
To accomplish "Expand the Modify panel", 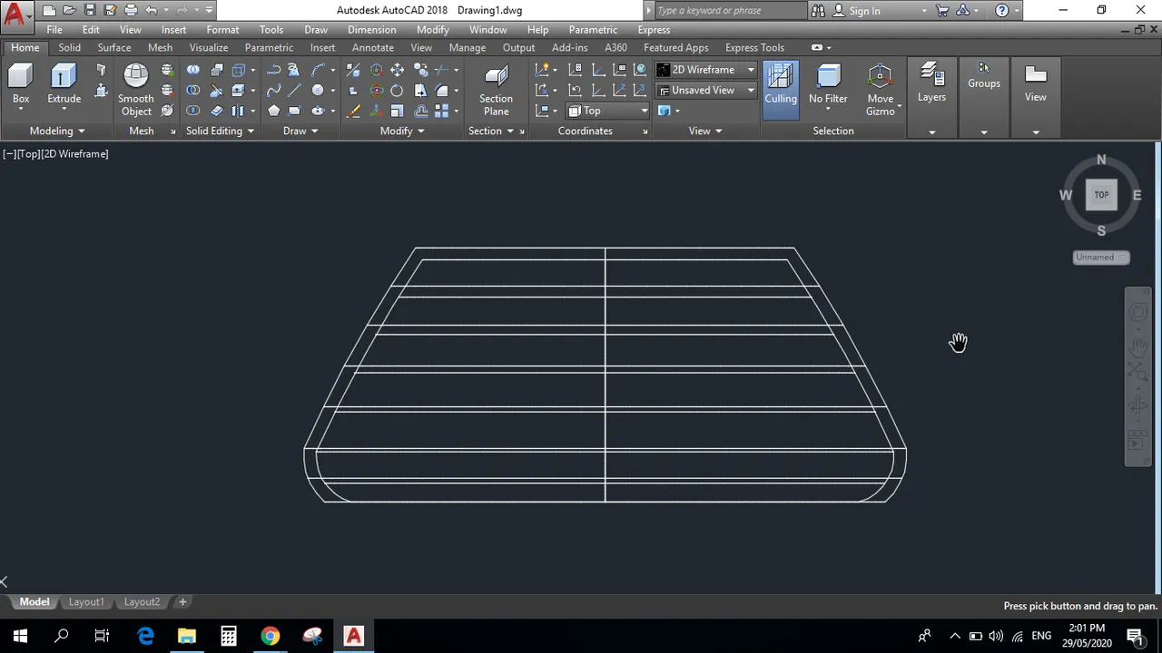I will click(402, 131).
